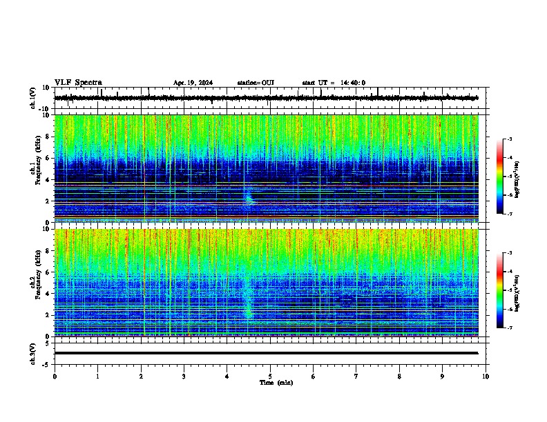The image size is (547, 422).
Task: Click the ch.3(V) axis label
Action: 33,354
